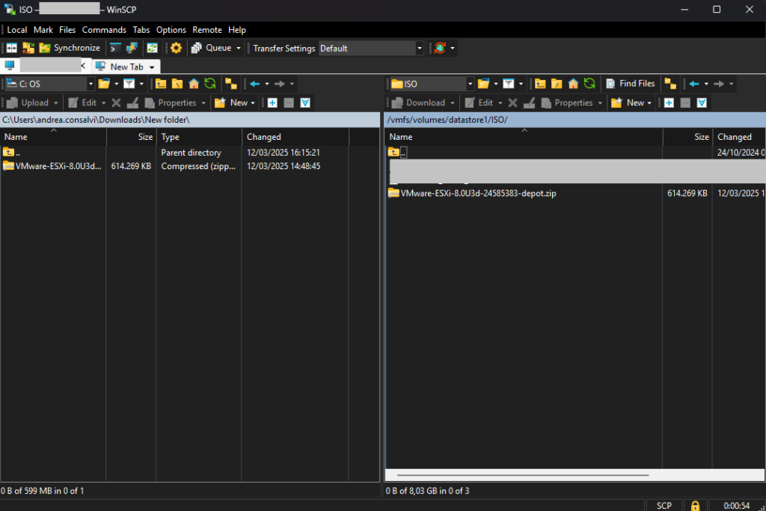Navigate back in remote panel
The width and height of the screenshot is (766, 511).
click(694, 84)
